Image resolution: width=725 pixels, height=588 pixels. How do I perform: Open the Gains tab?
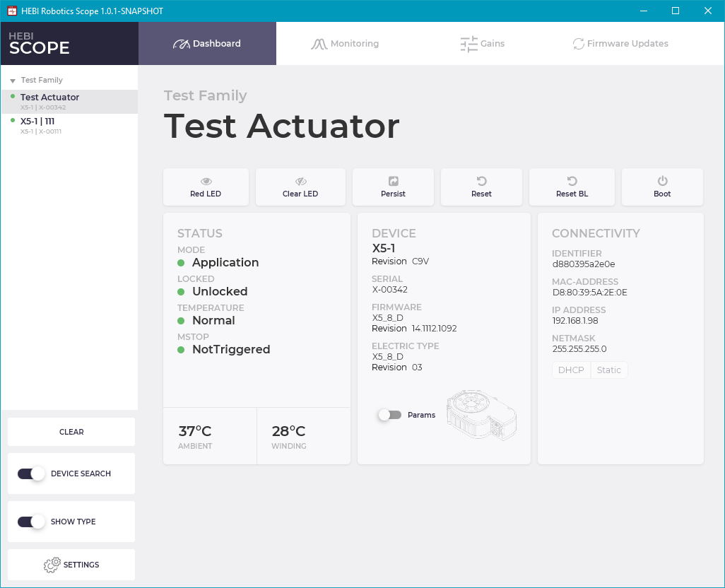(x=483, y=44)
